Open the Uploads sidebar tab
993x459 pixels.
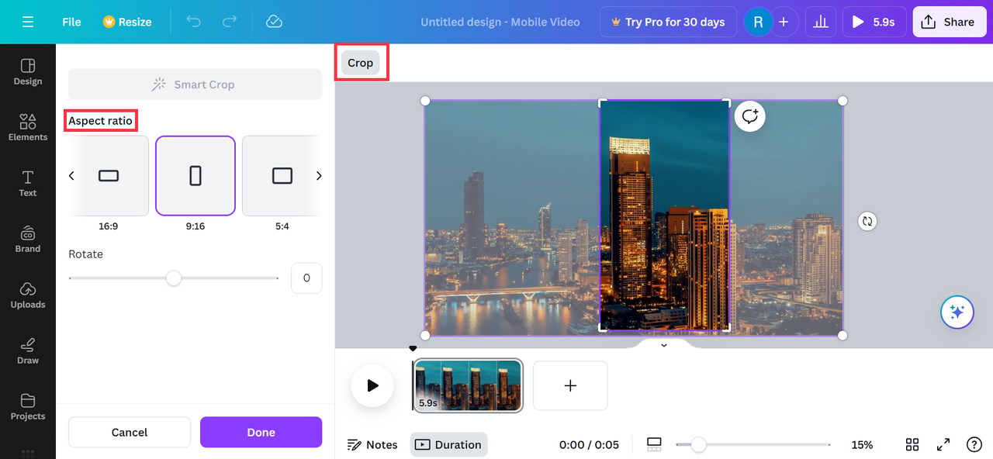coord(28,295)
